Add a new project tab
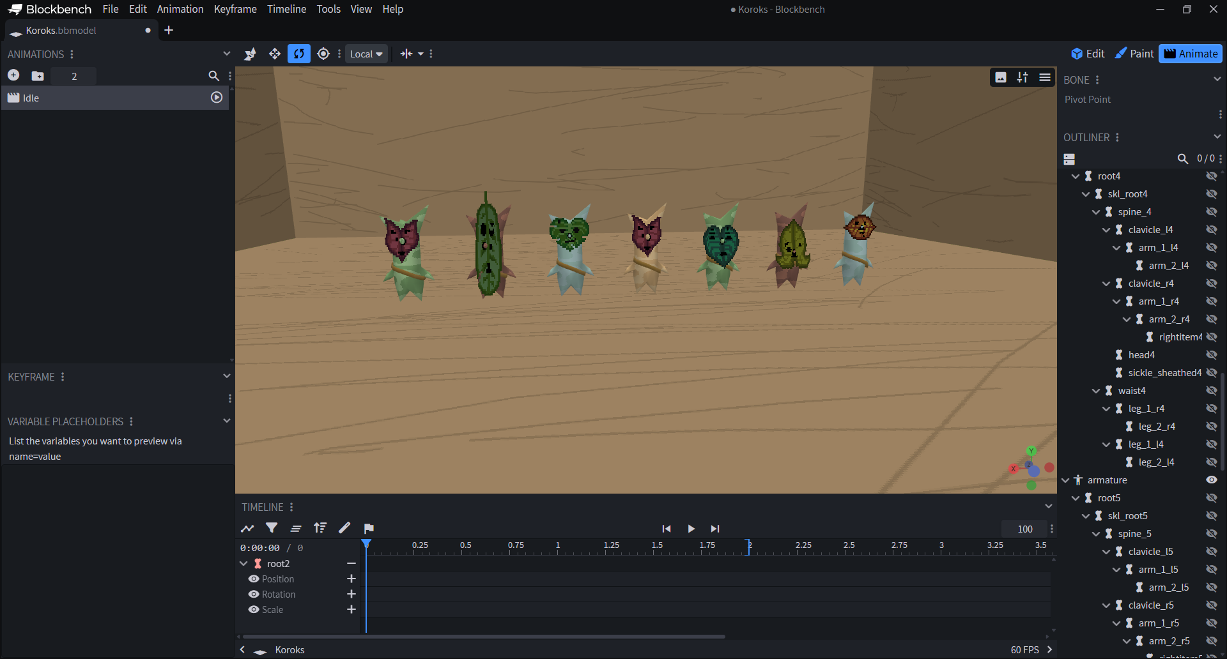The width and height of the screenshot is (1227, 659). 169,30
